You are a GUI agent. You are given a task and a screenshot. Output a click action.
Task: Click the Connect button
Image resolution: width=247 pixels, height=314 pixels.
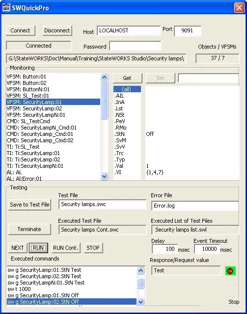coord(21,30)
